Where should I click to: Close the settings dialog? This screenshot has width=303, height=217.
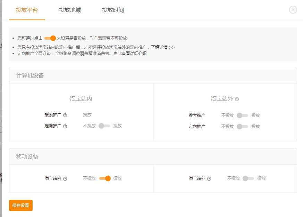293,10
